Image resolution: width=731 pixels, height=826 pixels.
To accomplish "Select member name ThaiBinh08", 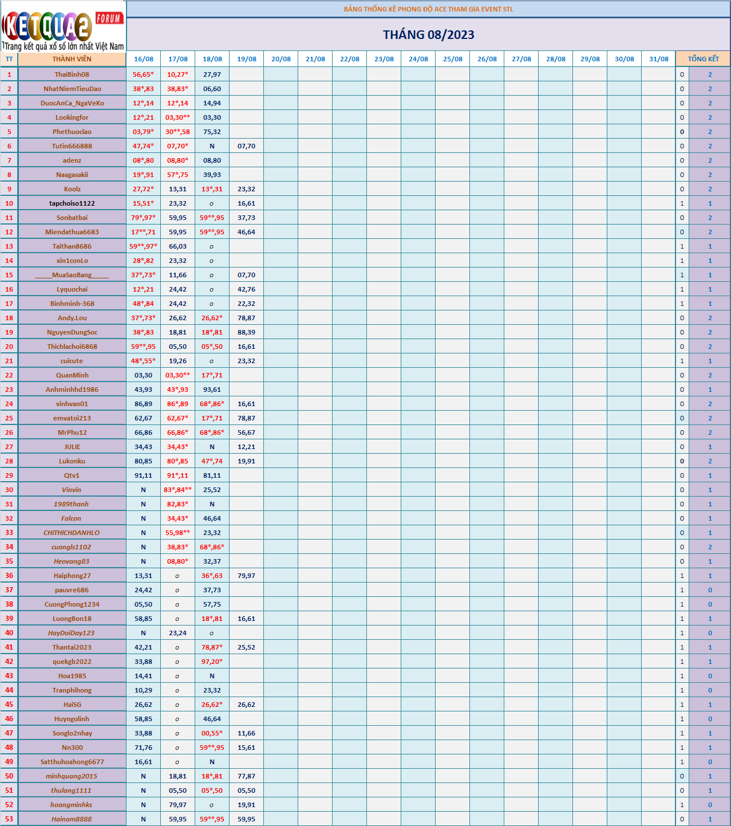I will click(x=72, y=74).
